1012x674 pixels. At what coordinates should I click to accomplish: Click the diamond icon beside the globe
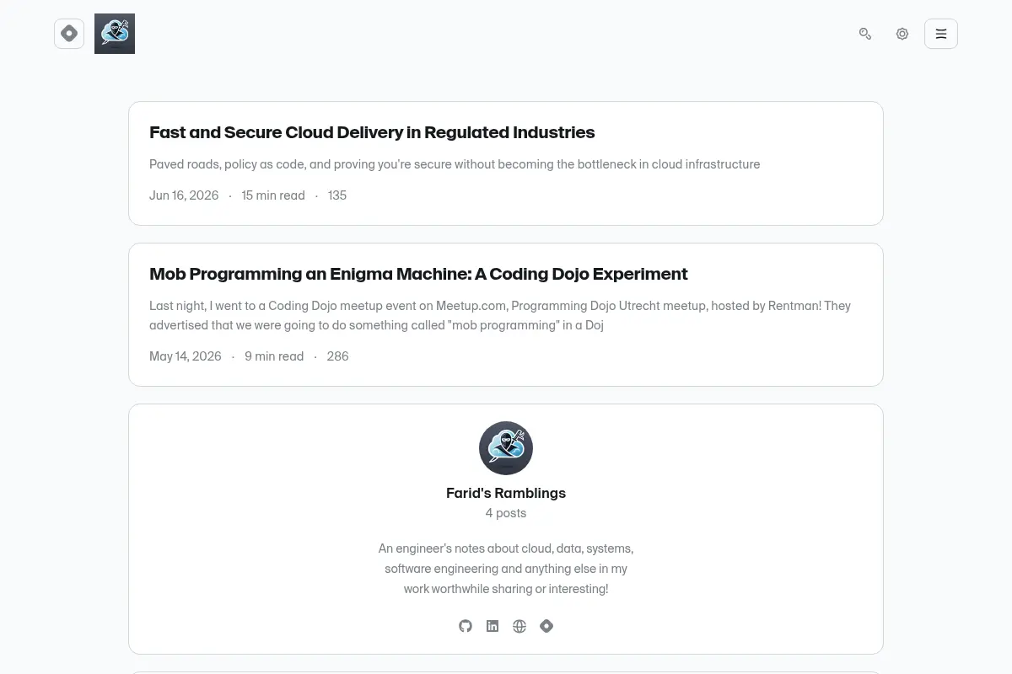tap(546, 626)
